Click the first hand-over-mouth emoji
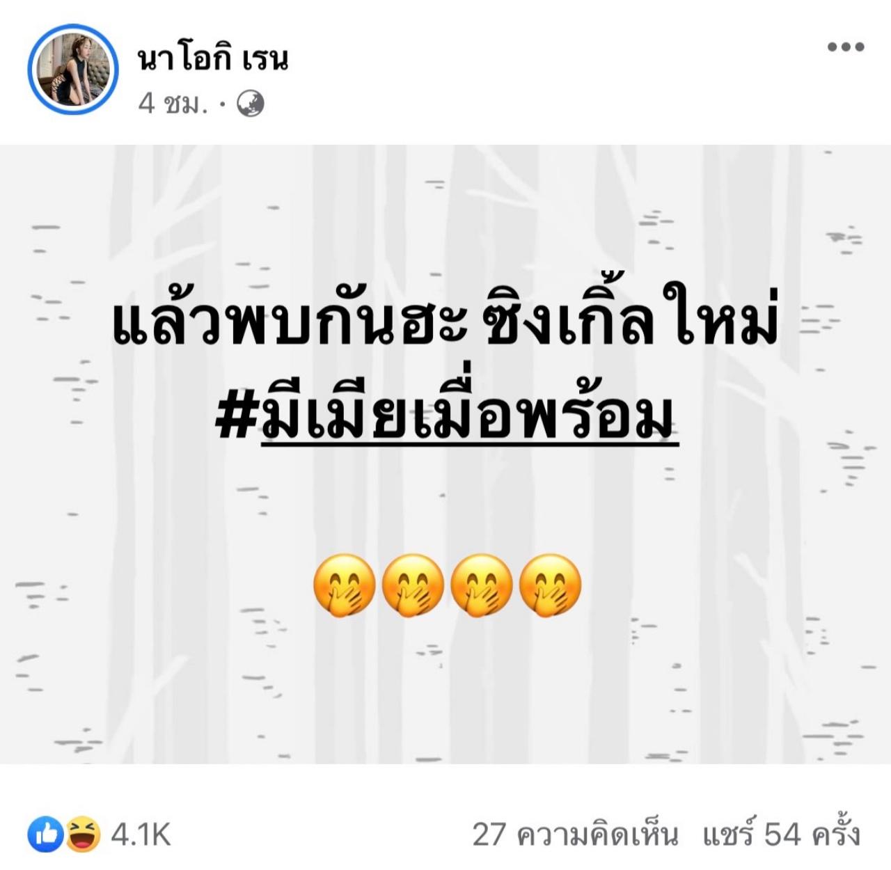 pyautogui.click(x=344, y=586)
